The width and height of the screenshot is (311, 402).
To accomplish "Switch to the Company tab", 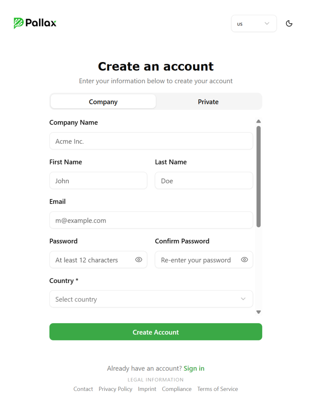I will (x=103, y=102).
